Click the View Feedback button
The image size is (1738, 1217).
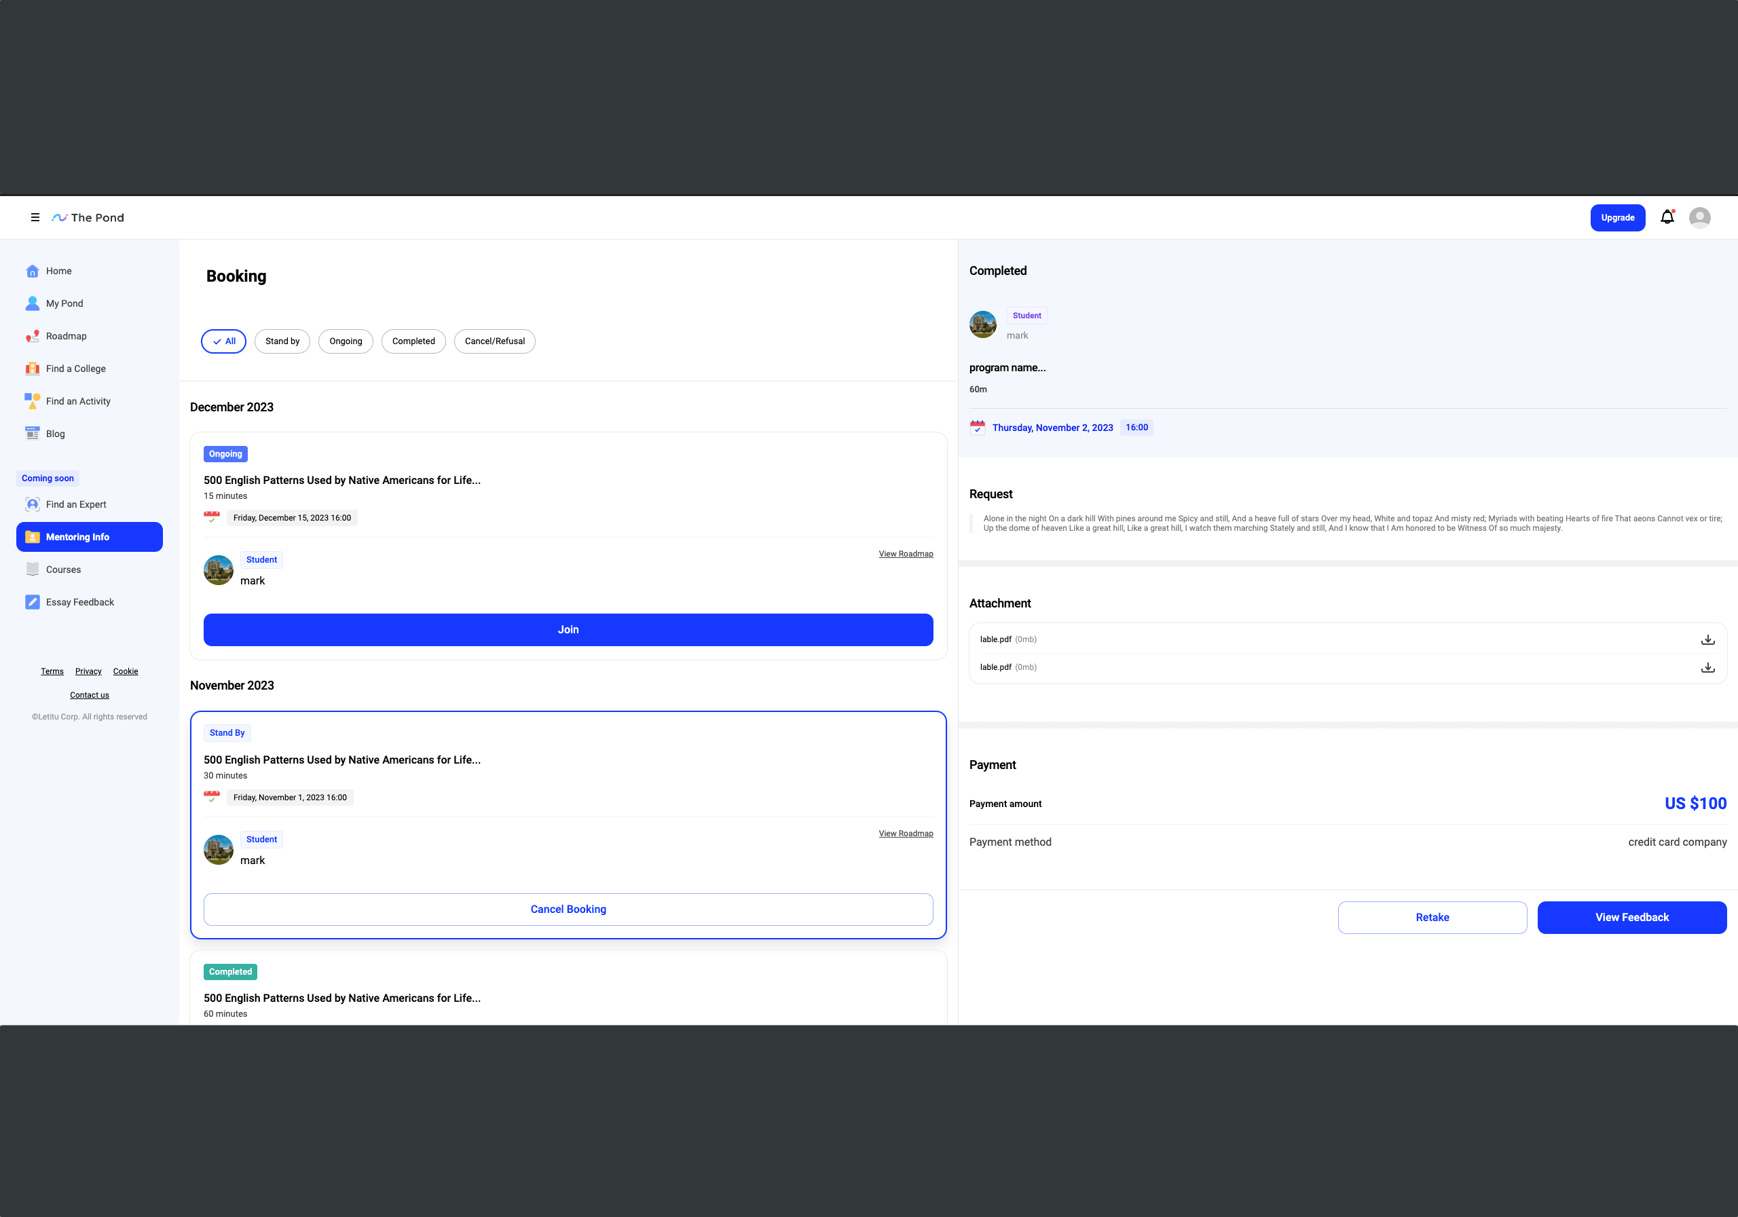pyautogui.click(x=1631, y=918)
